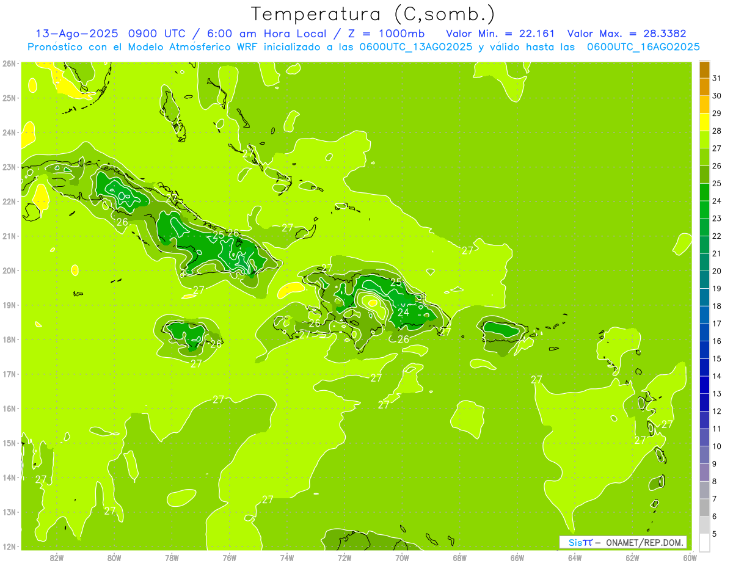Click the yellow legend swatch between 28 and 29
The width and height of the screenshot is (733, 566).
pyautogui.click(x=704, y=122)
